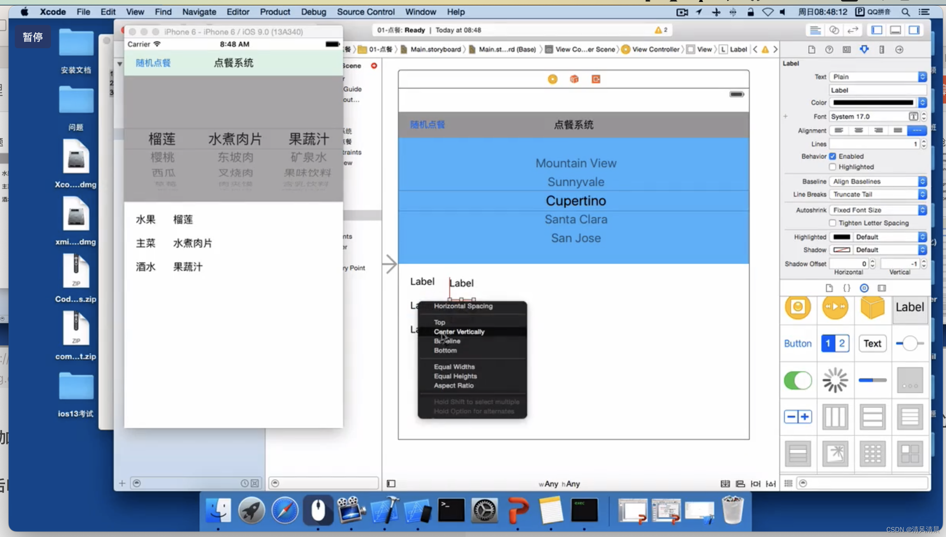
Task: Toggle the Navigator panel
Action: 877,30
